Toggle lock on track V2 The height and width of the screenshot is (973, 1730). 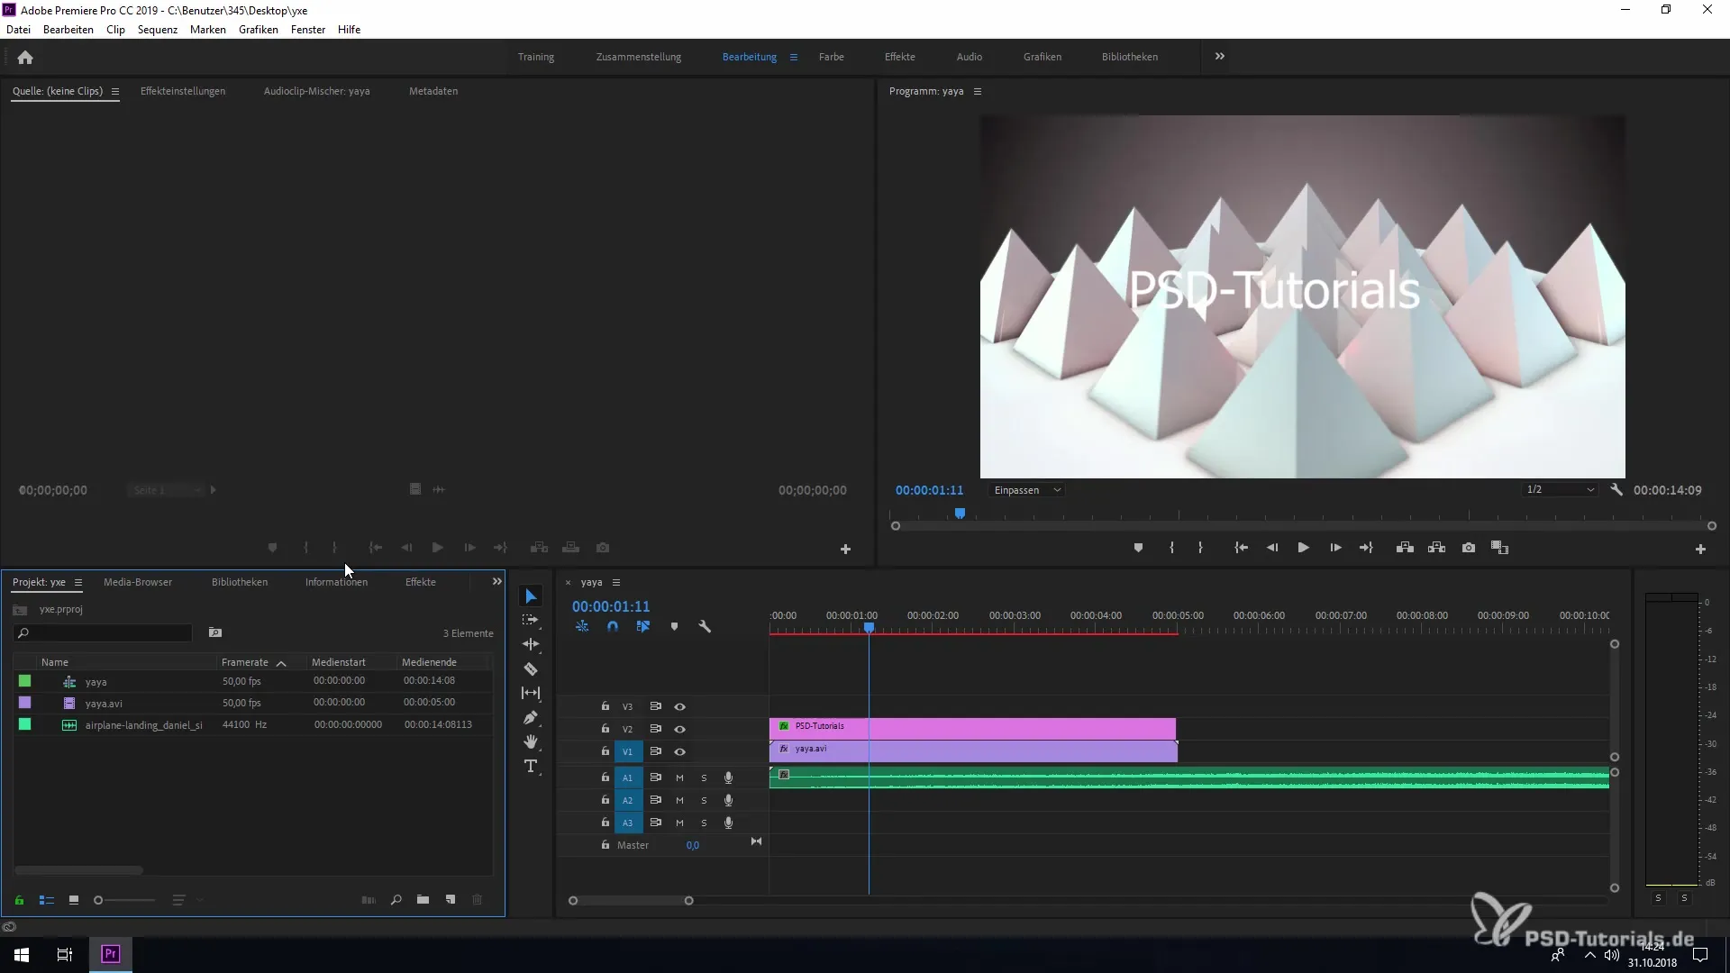coord(605,729)
